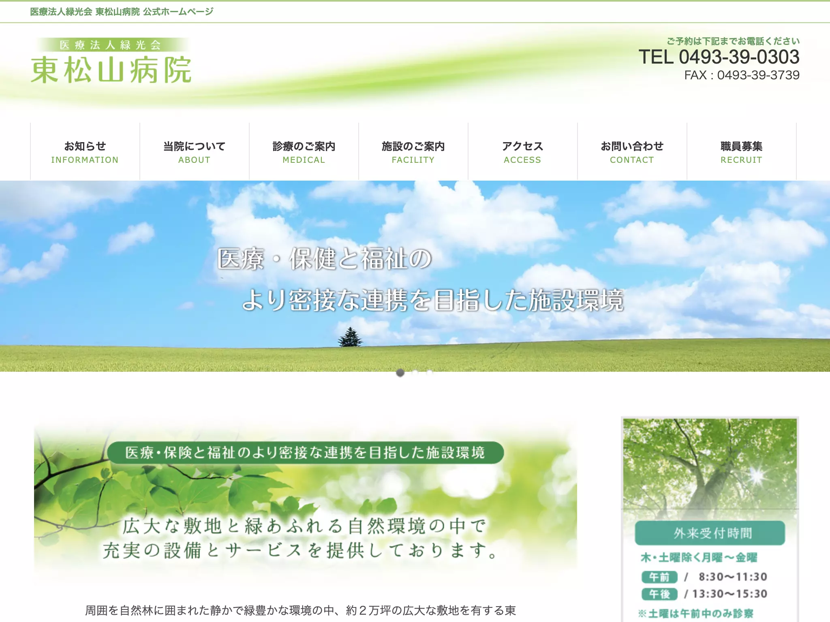Visit the 職員募集 RECRUIT page
Screen dimensions: 830x622
click(742, 151)
